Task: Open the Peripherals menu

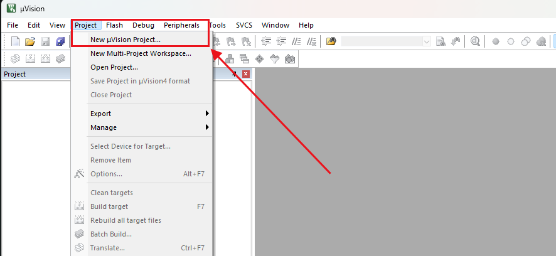Action: [181, 25]
